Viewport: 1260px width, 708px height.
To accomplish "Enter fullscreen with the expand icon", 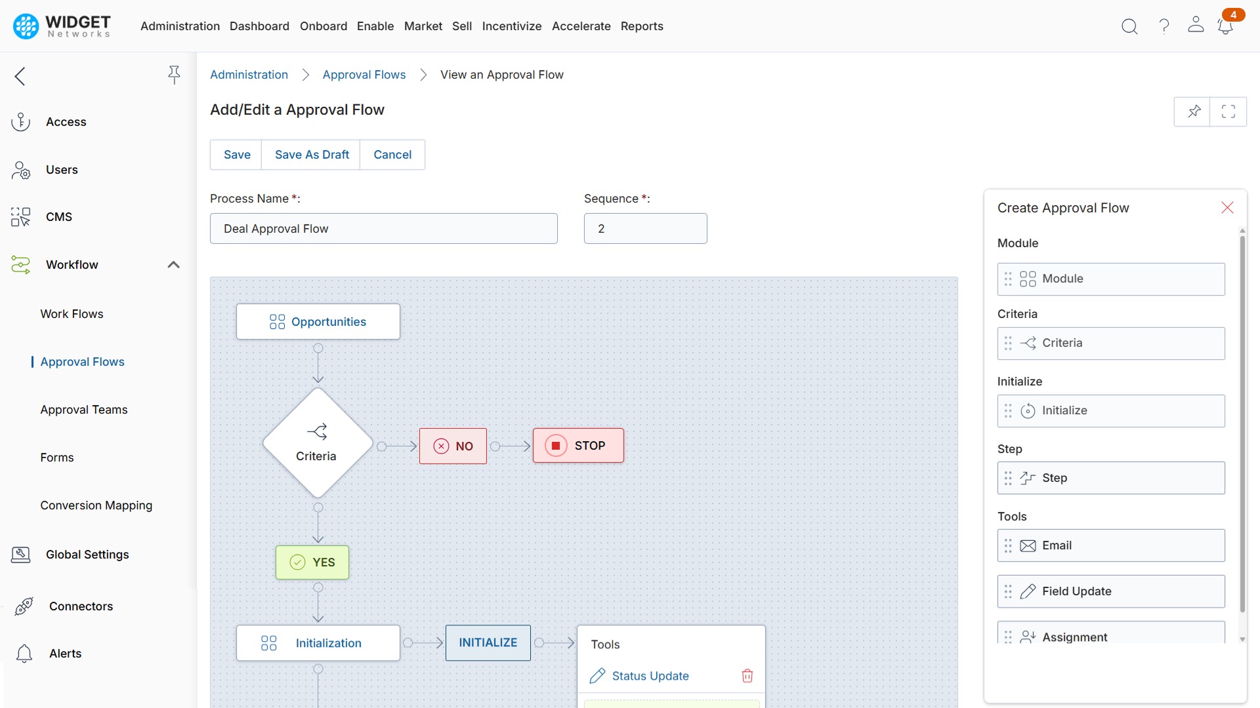I will coord(1228,111).
